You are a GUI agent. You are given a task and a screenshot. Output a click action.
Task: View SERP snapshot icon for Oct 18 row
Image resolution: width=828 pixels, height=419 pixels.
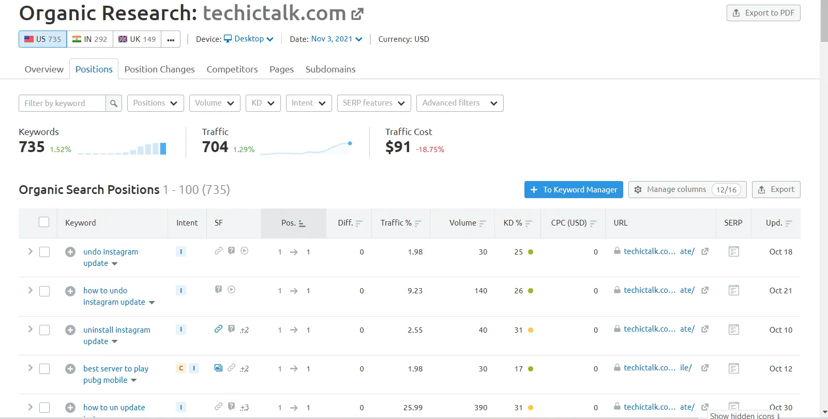pyautogui.click(x=733, y=251)
